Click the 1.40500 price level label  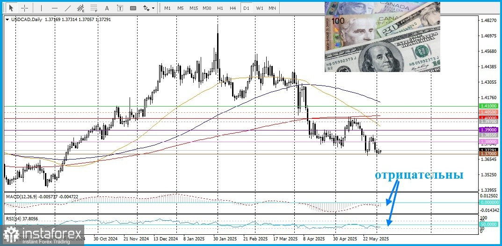click(489, 112)
